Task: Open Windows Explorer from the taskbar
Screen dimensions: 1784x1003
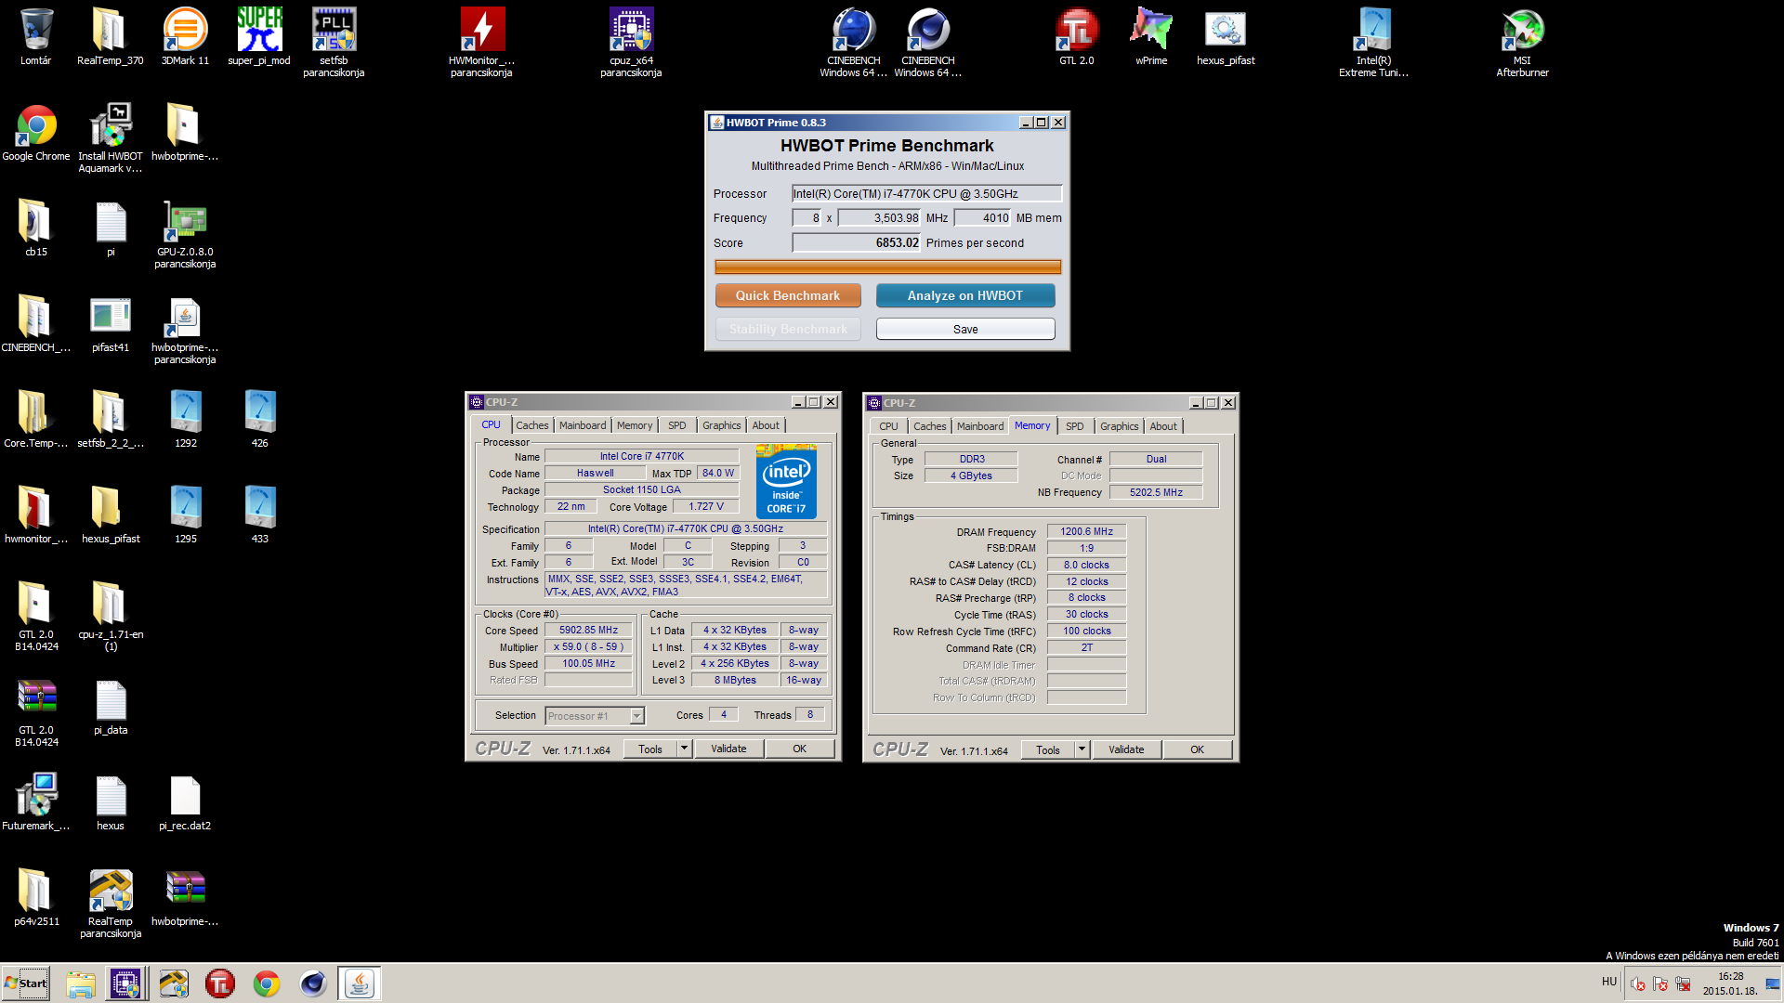Action: click(80, 983)
